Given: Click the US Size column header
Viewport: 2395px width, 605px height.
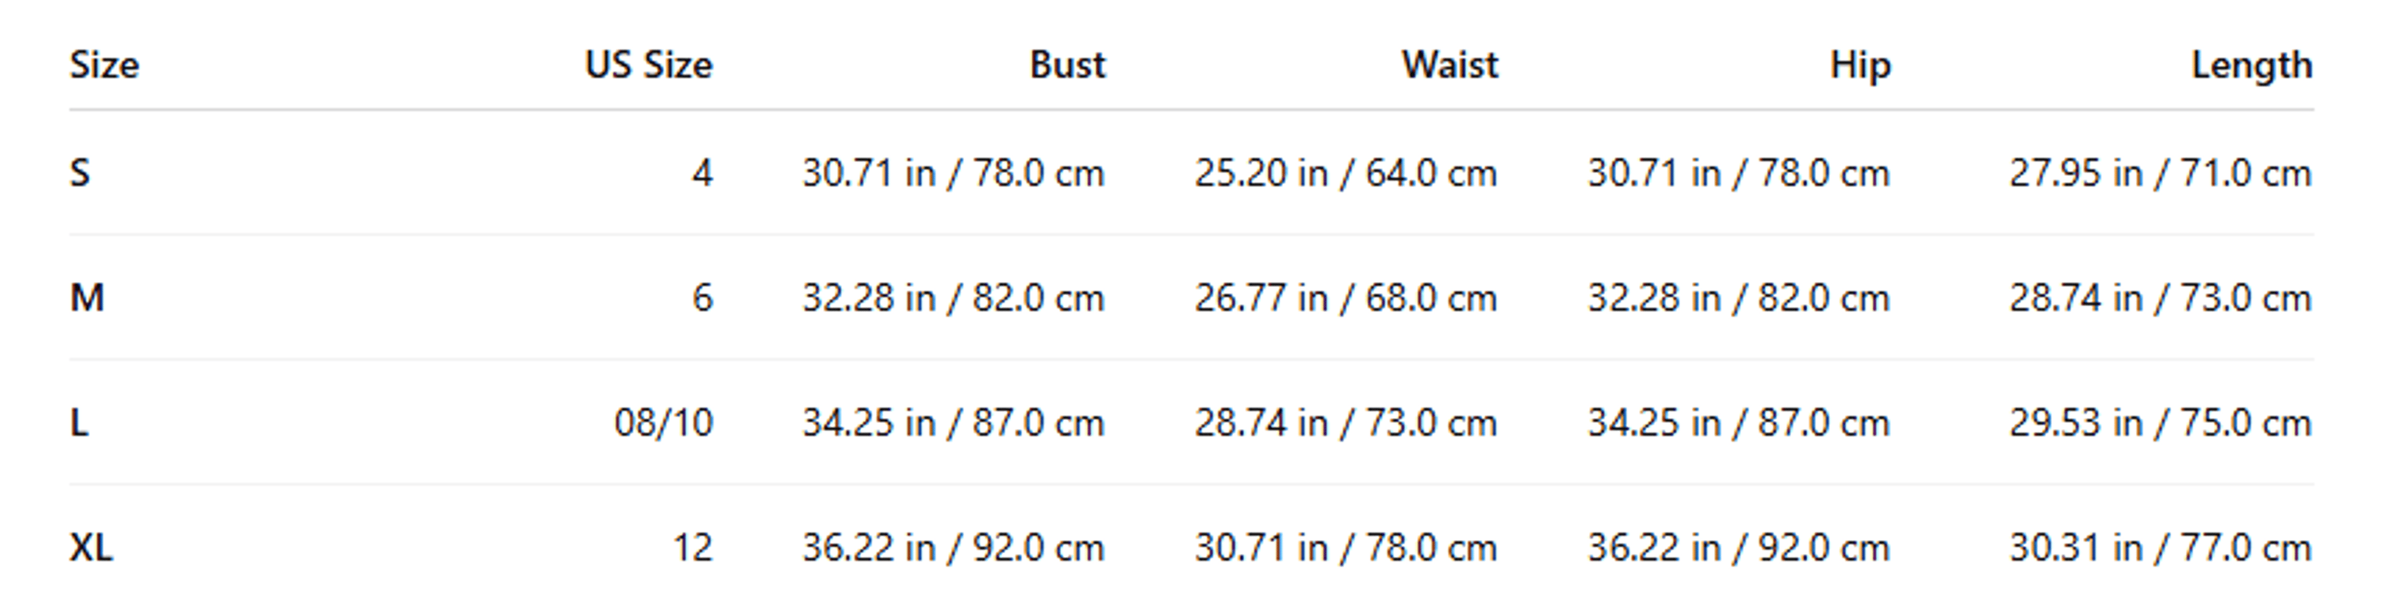Looking at the screenshot, I should [648, 65].
